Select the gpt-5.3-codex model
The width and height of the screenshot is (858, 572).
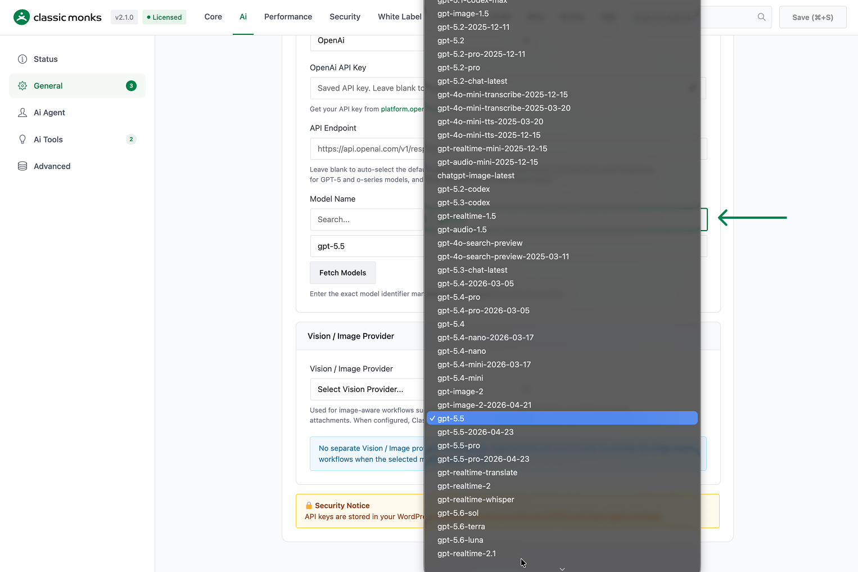click(562, 202)
